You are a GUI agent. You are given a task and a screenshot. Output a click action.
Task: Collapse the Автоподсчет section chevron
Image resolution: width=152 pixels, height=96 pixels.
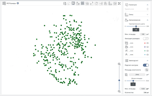pyautogui.click(x=147, y=61)
